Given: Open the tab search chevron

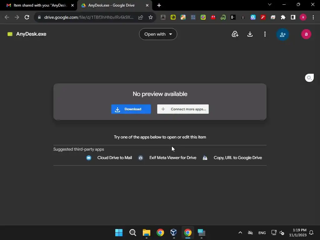Looking at the screenshot, I should pos(270,4).
